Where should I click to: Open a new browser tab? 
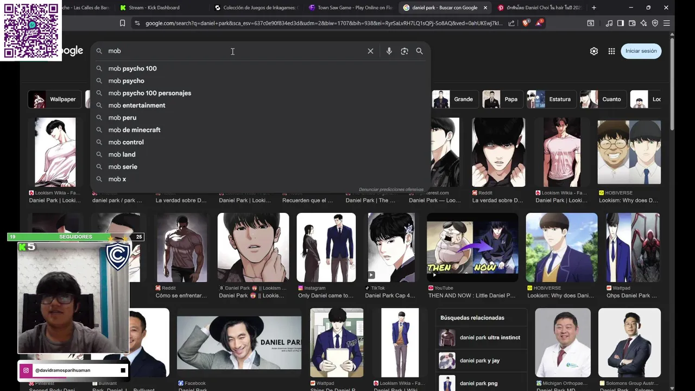click(x=594, y=8)
